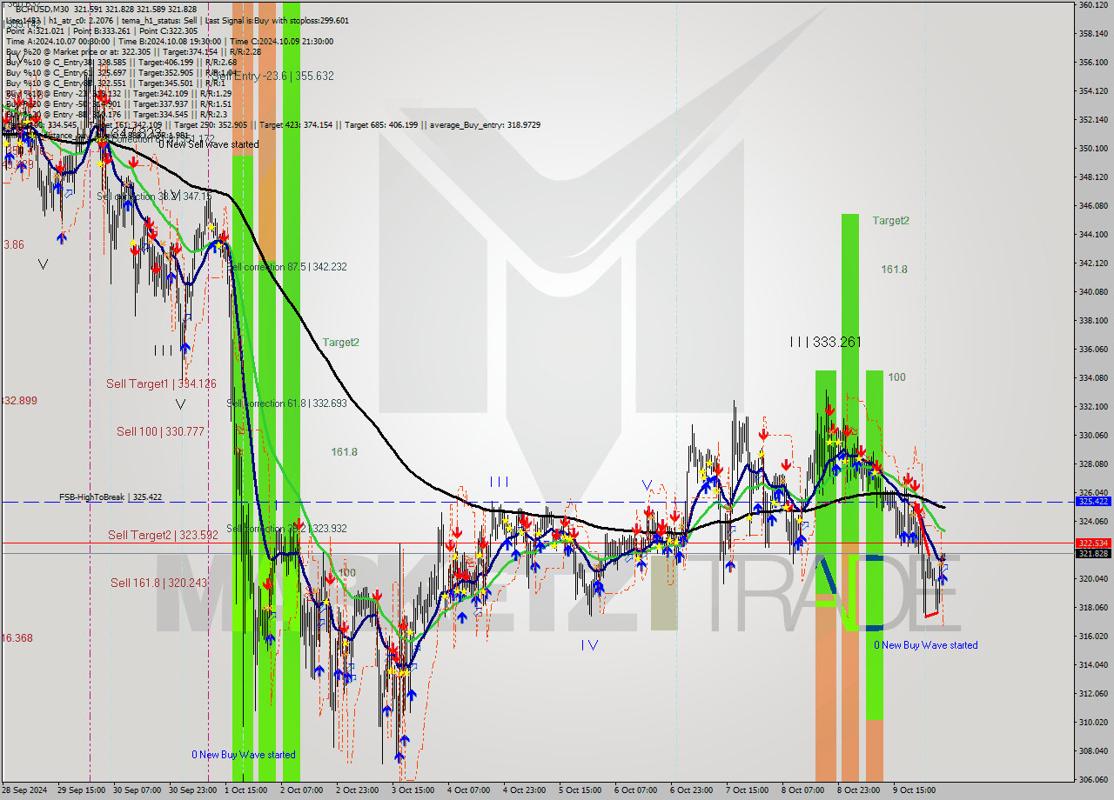Click the 'Sell correction 61.8 | 332.693' label
The height and width of the screenshot is (800, 1114).
click(x=287, y=403)
